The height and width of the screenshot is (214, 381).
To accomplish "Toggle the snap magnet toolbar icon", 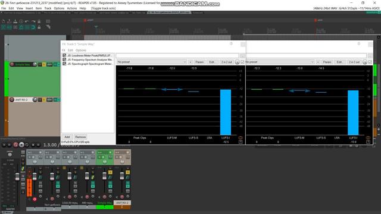I will 33,27.
